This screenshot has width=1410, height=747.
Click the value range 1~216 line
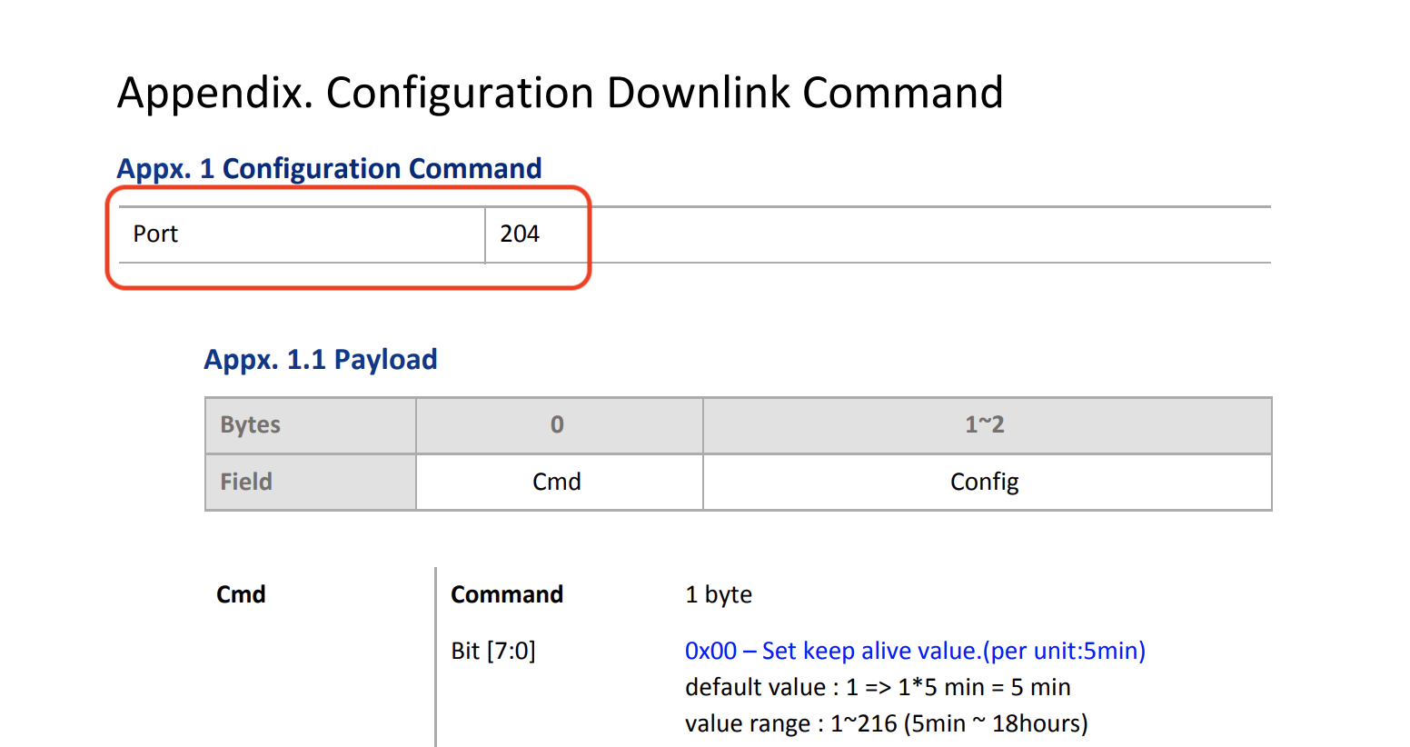click(x=886, y=723)
